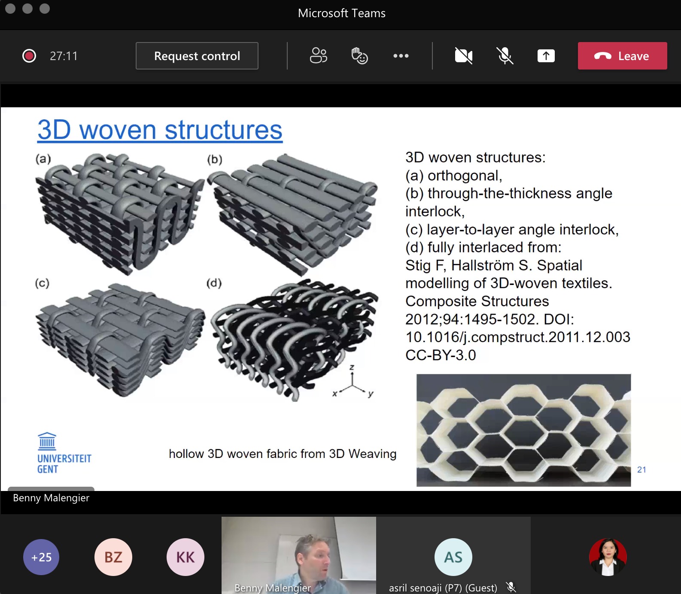The image size is (681, 594).
Task: Click the Universiteit Gent logo on the slide
Action: (x=64, y=453)
